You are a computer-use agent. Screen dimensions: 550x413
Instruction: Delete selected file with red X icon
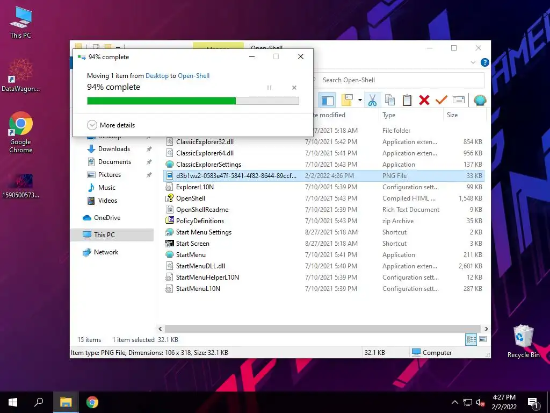click(424, 101)
